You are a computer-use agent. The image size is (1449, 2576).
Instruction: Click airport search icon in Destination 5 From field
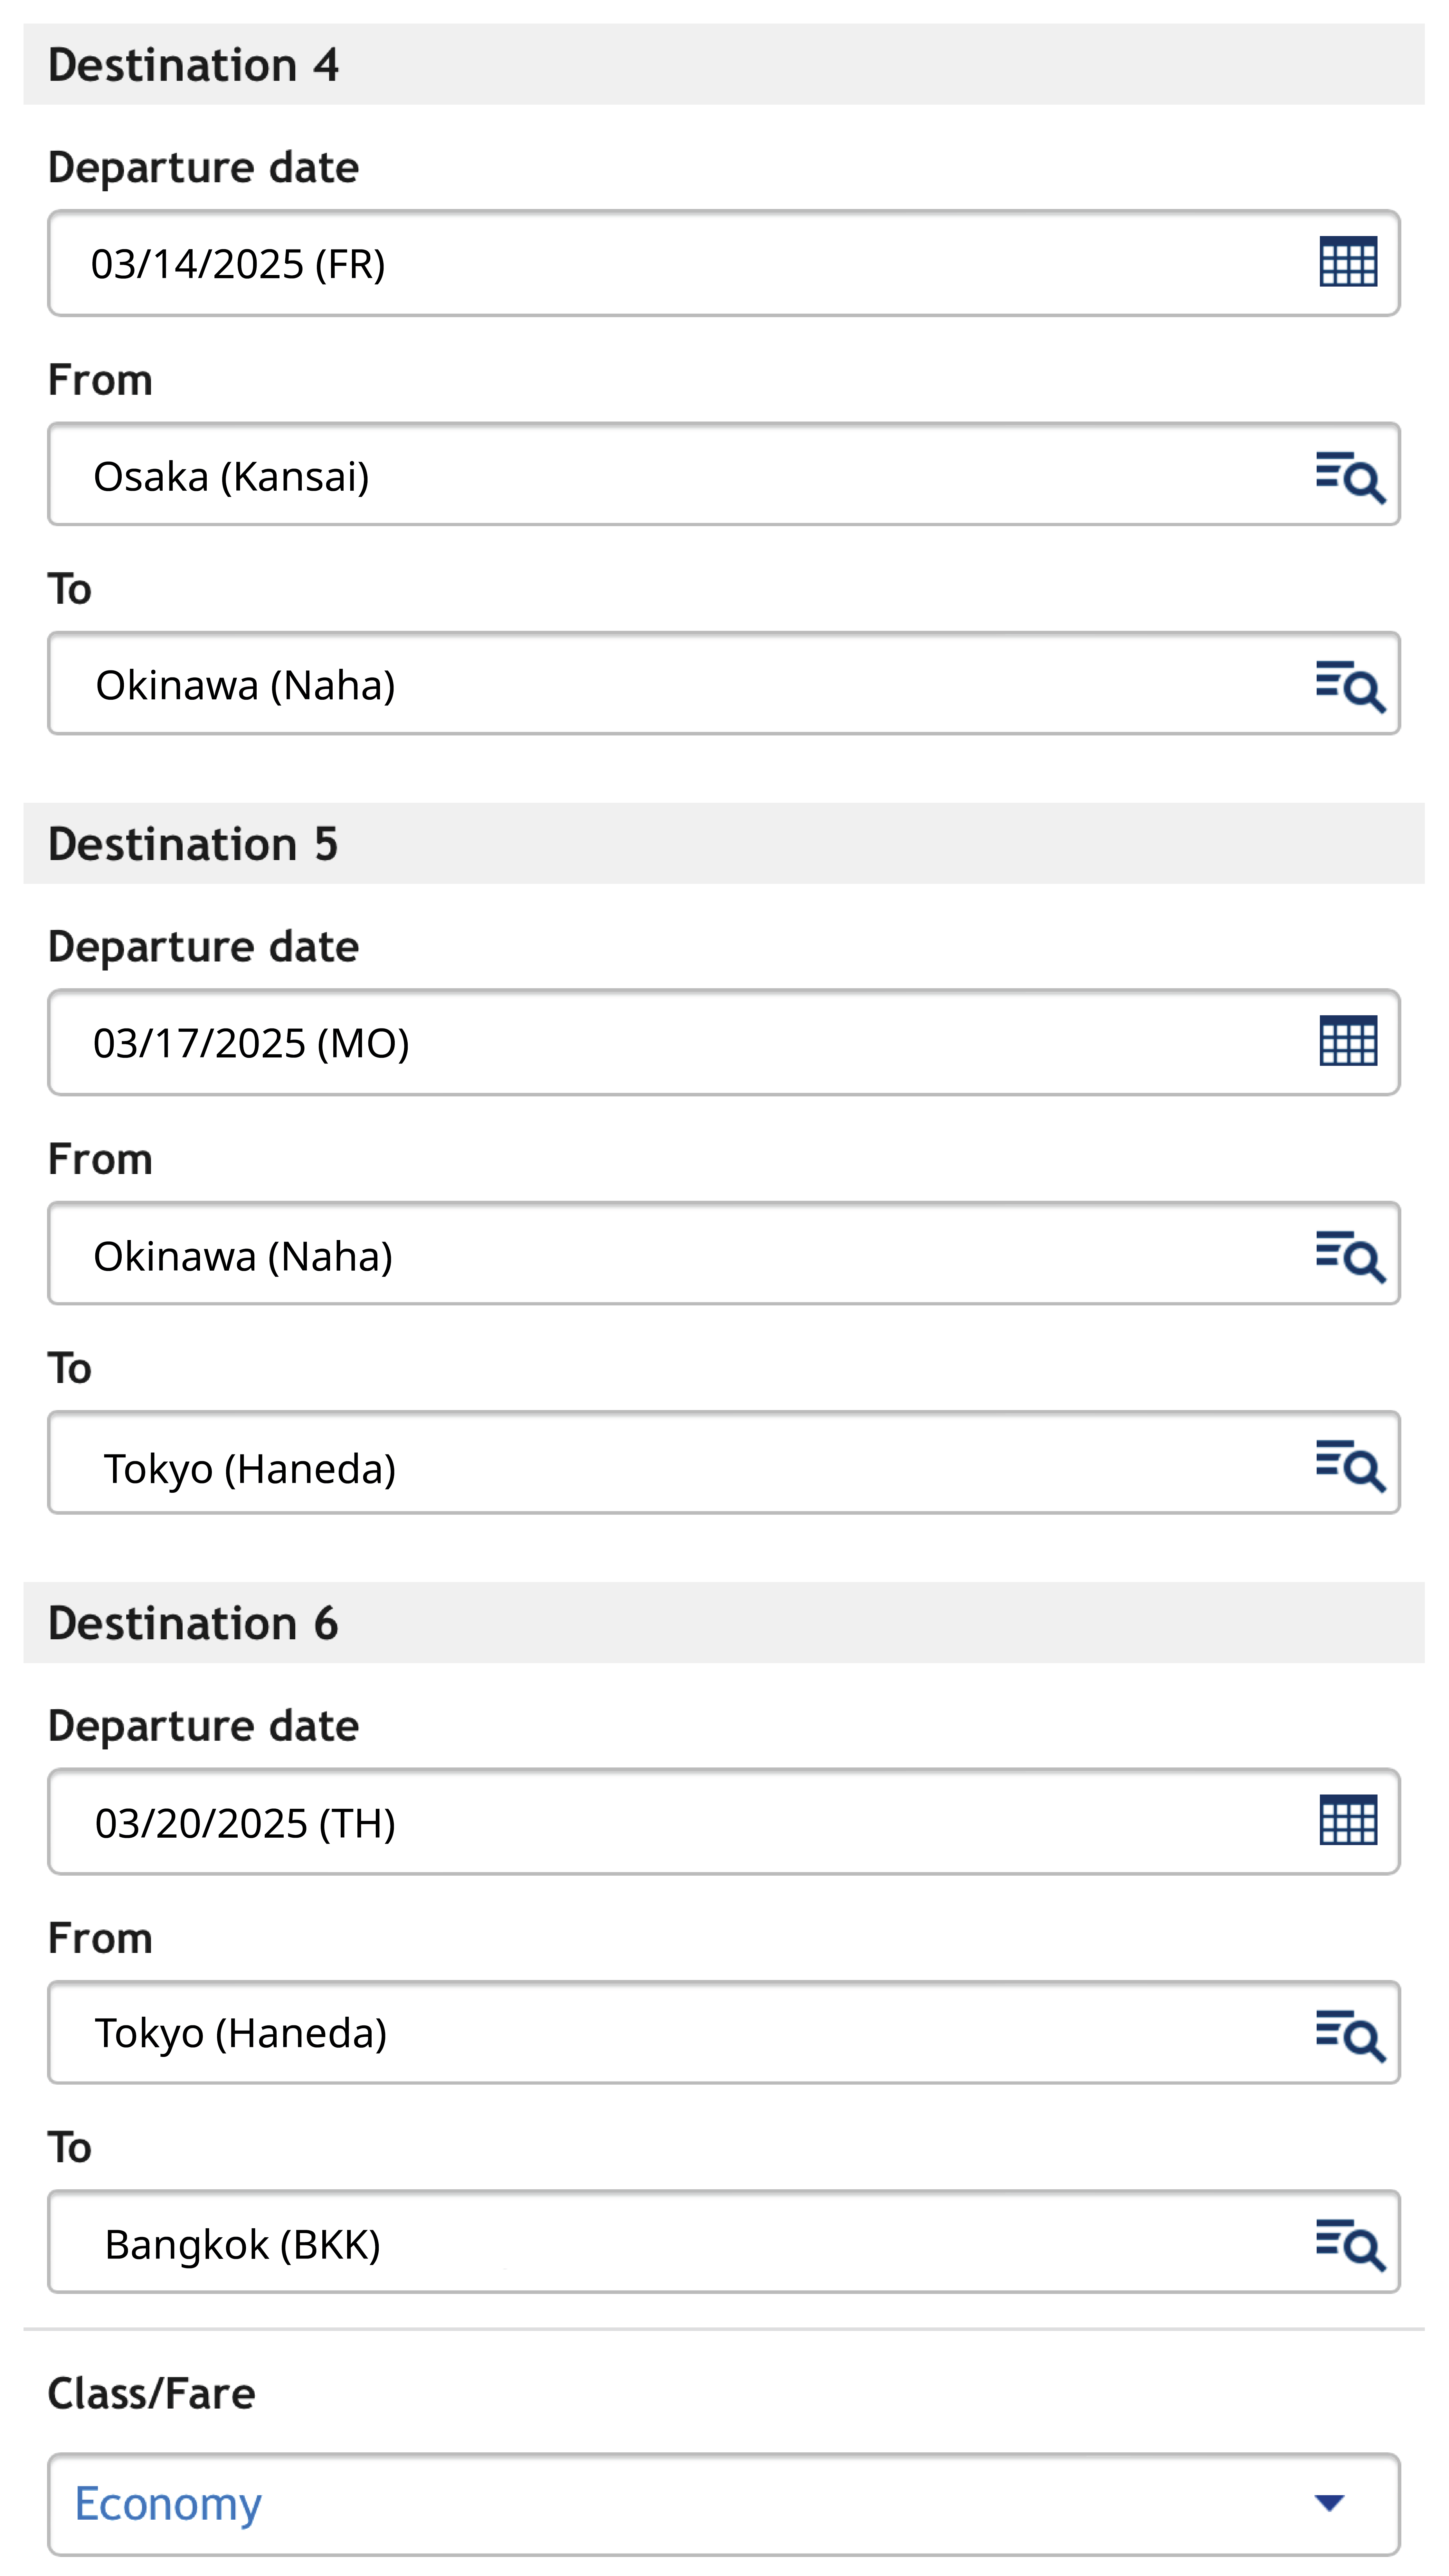pos(1349,1255)
